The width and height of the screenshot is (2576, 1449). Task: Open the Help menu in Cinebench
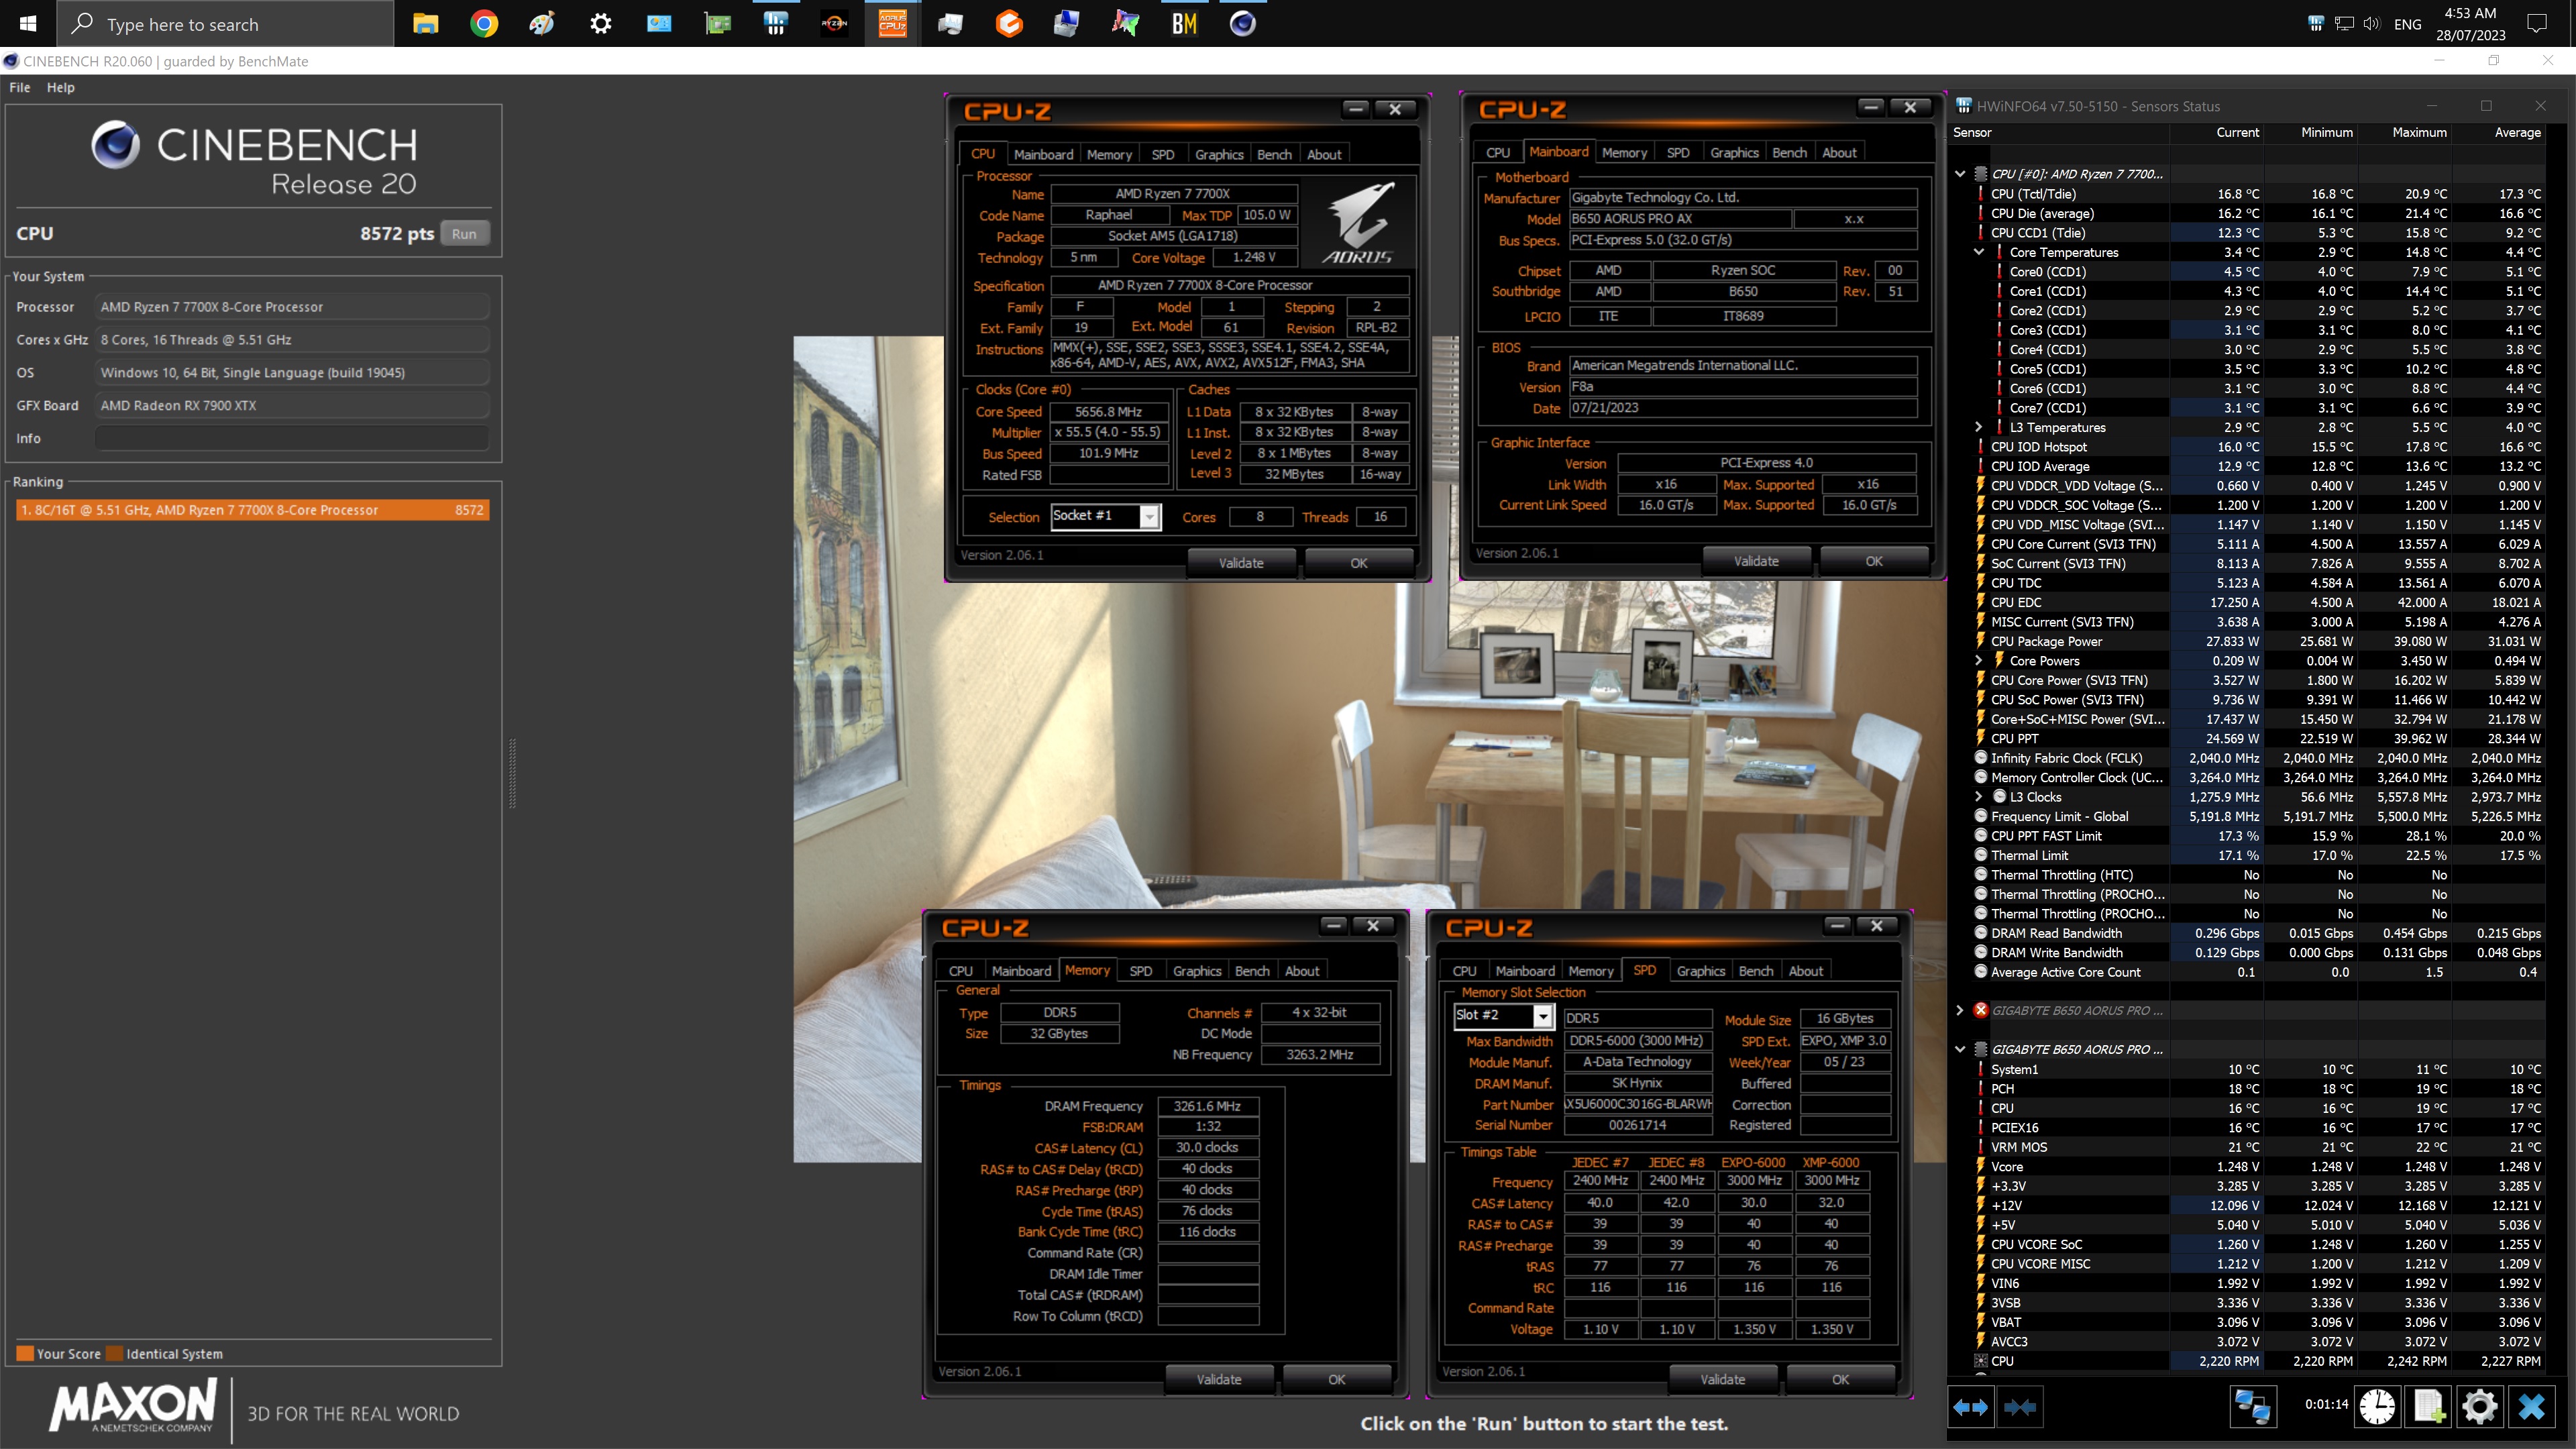pyautogui.click(x=60, y=88)
